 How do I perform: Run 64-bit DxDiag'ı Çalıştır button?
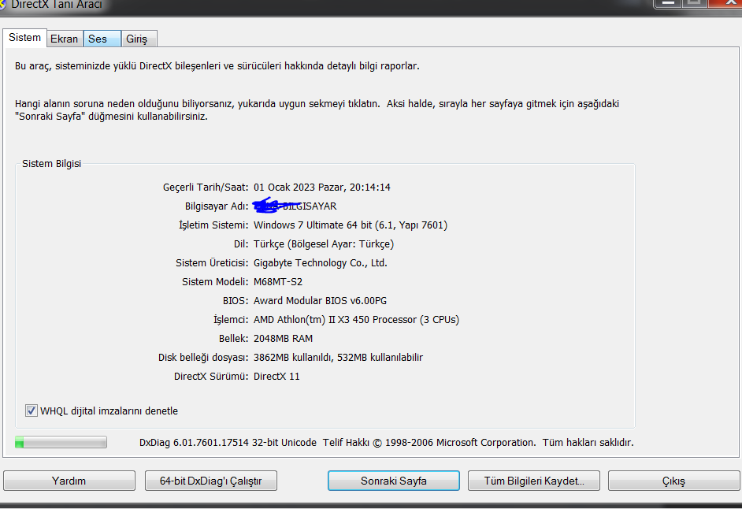pyautogui.click(x=210, y=481)
